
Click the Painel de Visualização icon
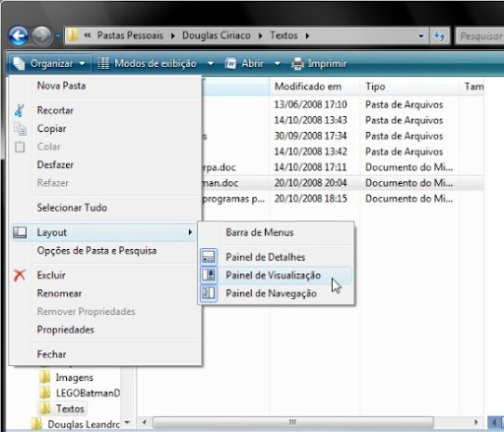[209, 275]
